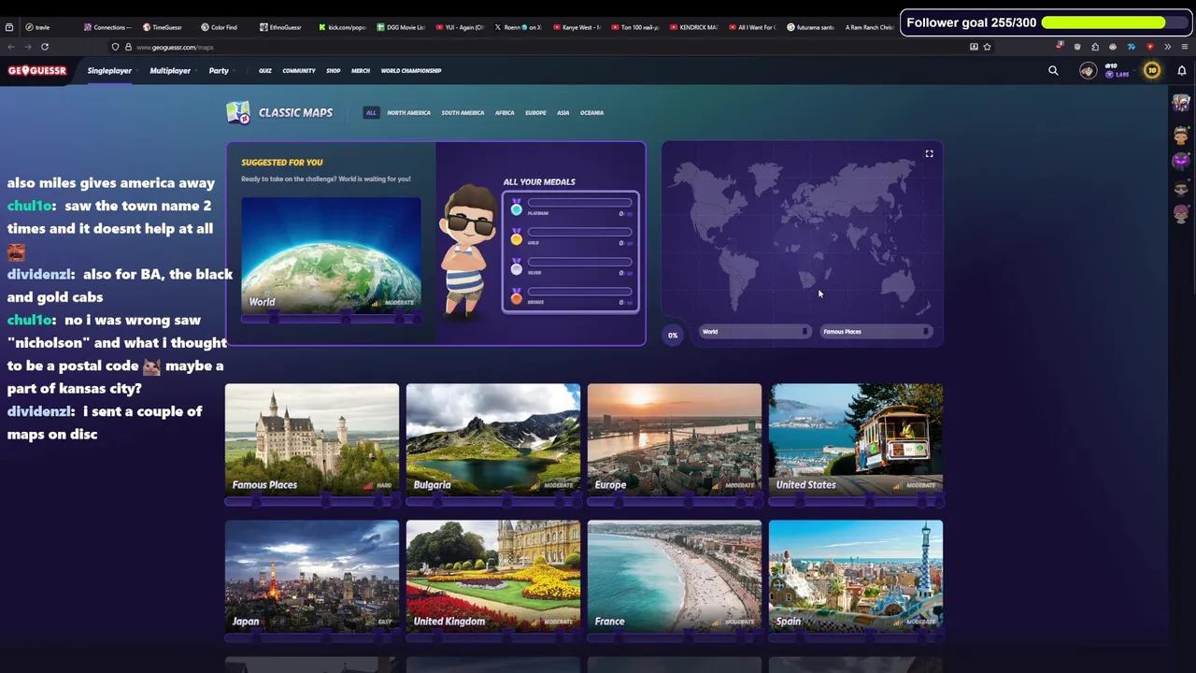Open the Bulgaria map card
Screen dimensions: 1196x673
click(x=493, y=439)
